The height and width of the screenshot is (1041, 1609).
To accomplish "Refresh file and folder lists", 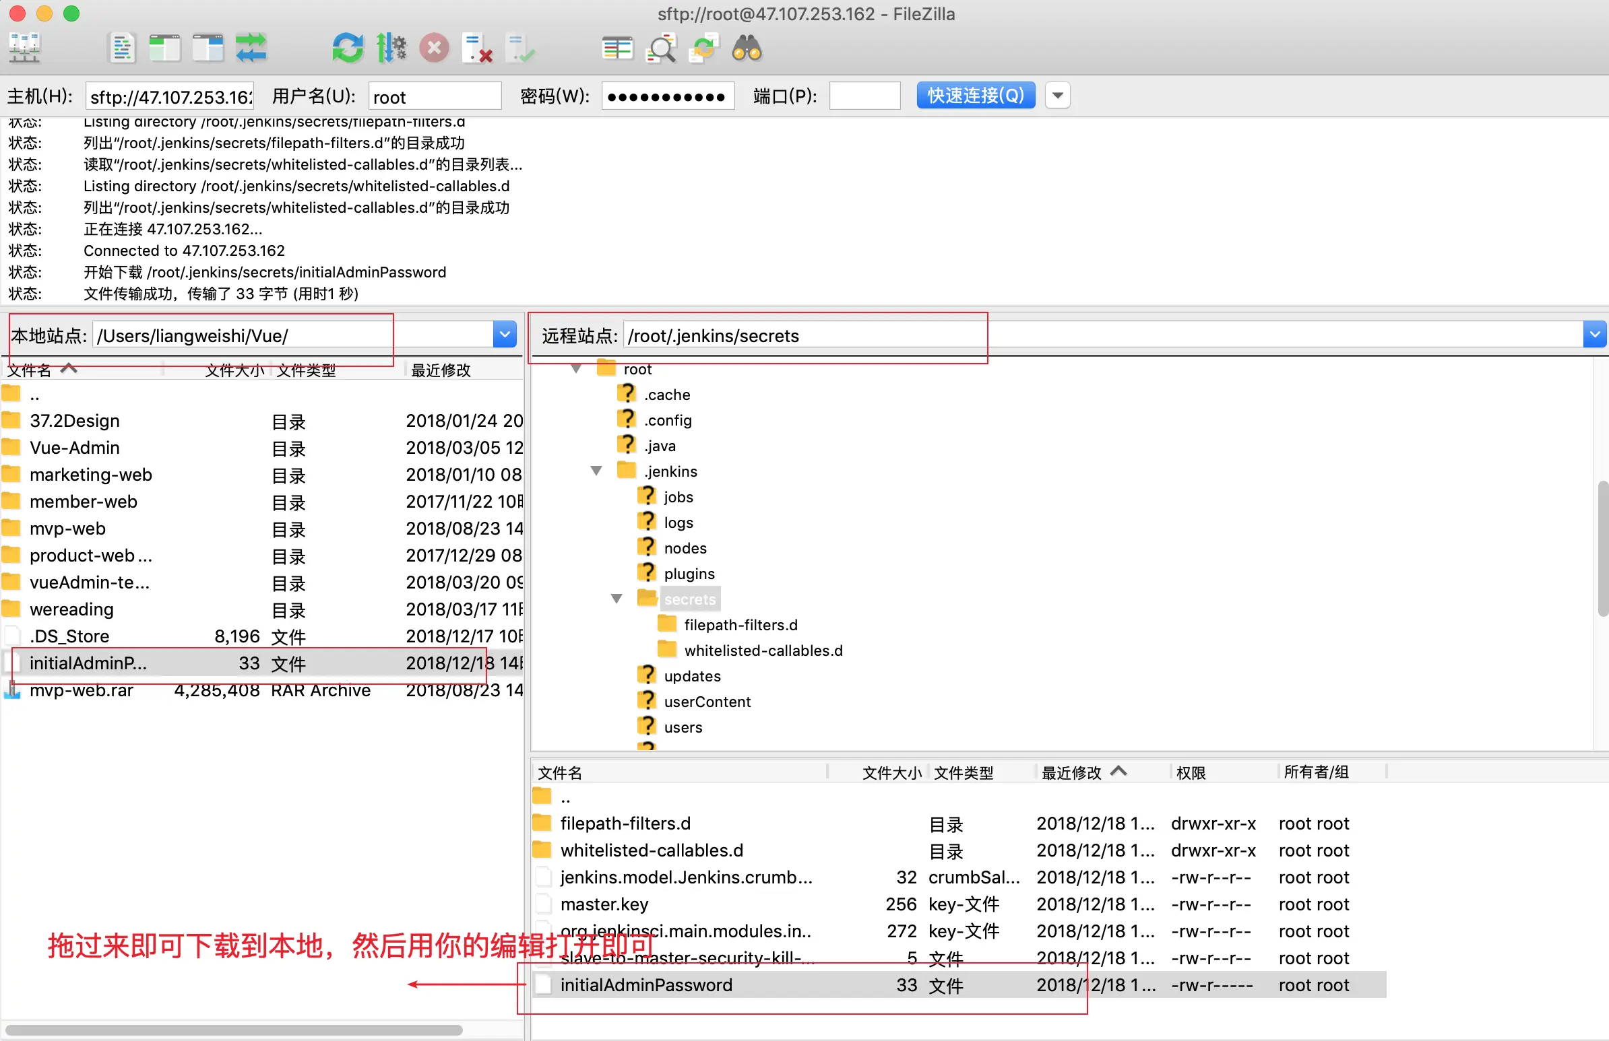I will point(348,48).
